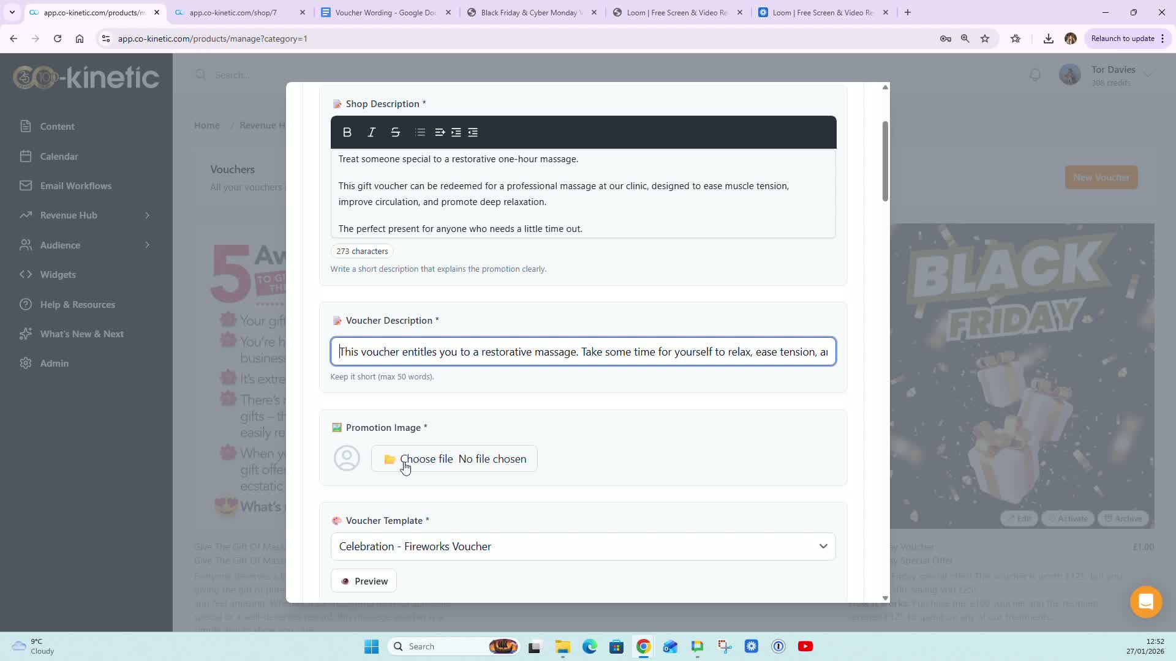Choose a file for the Promotion Image

454,459
